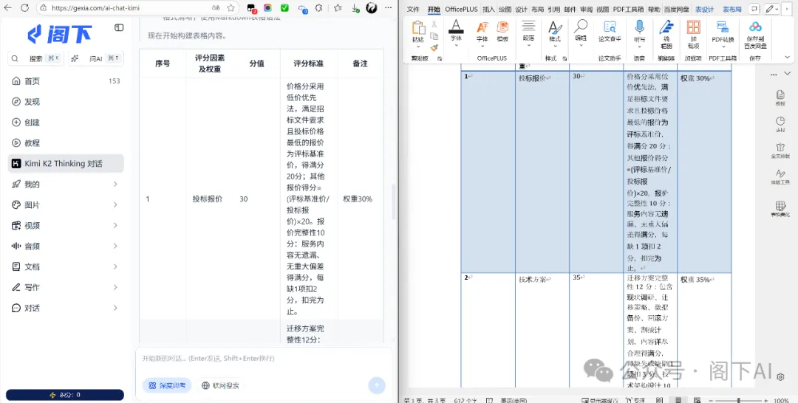
Task: Reload the gexia.com page
Action: click(24, 8)
